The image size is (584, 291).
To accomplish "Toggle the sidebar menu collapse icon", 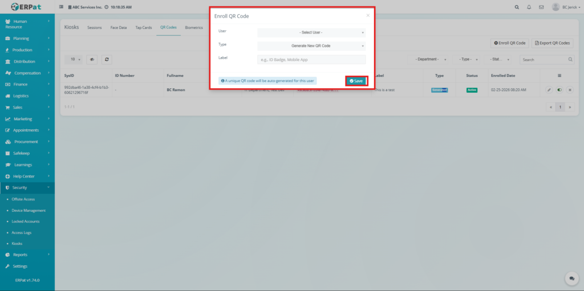I will coord(62,7).
